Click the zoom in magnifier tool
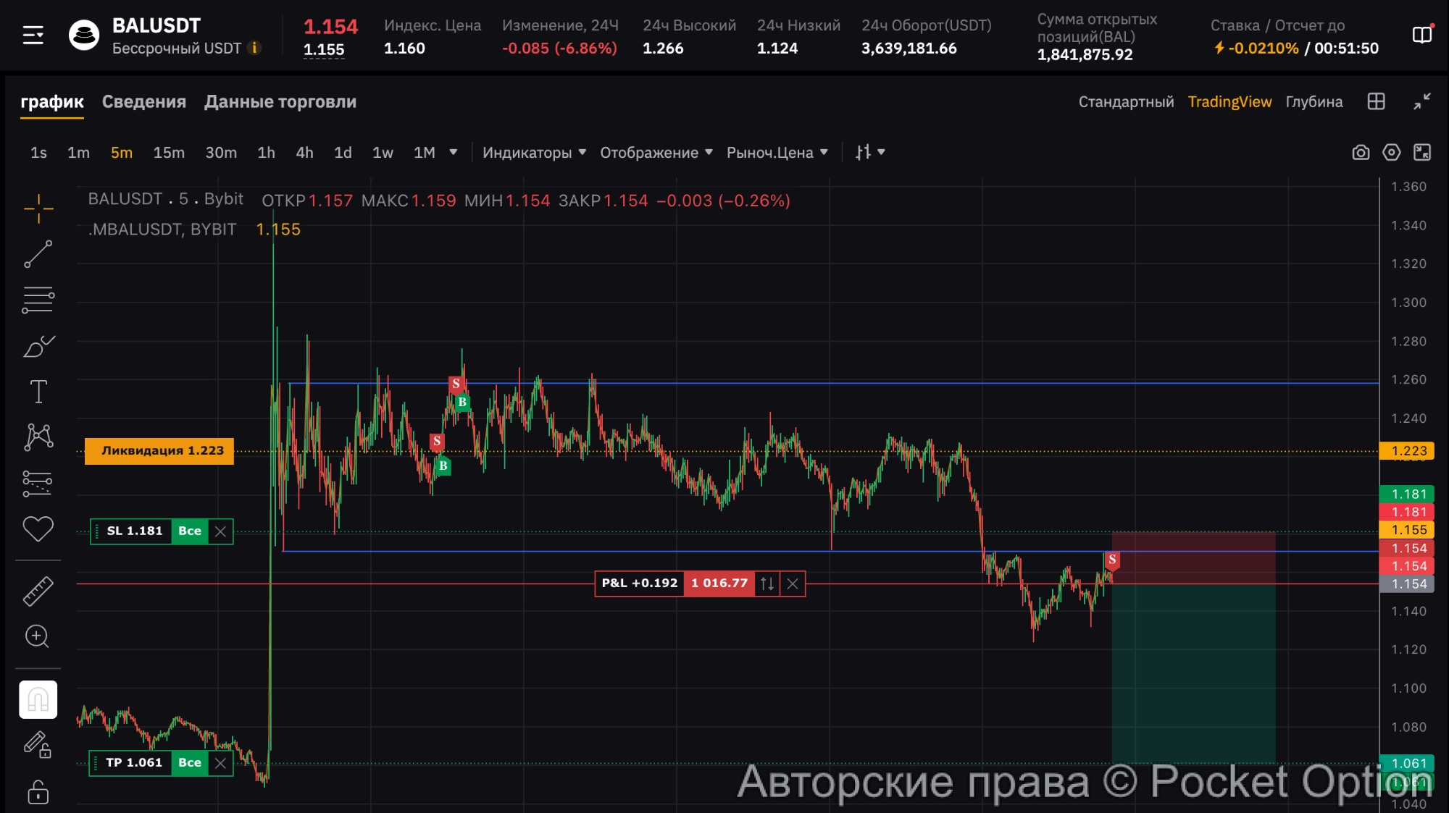This screenshot has height=813, width=1449. coord(38,636)
